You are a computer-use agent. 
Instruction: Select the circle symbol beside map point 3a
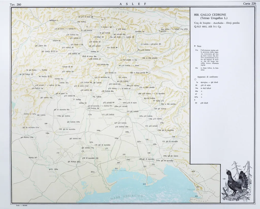tap(105, 19)
